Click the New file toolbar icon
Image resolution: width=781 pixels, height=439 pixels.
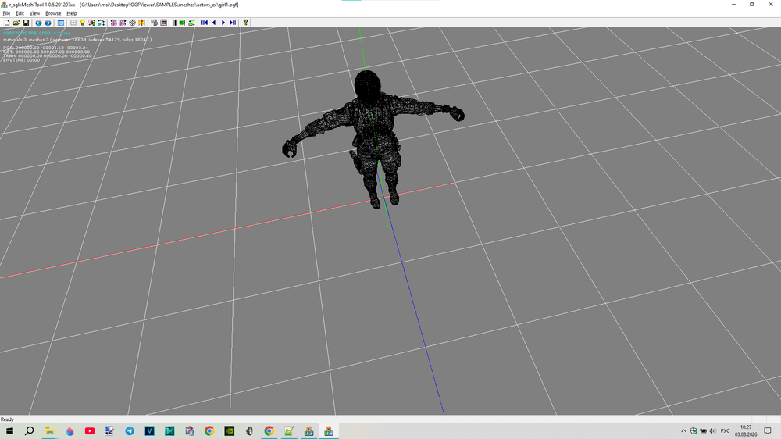point(7,23)
